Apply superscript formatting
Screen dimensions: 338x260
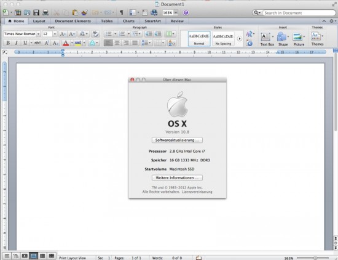pyautogui.click(x=47, y=43)
